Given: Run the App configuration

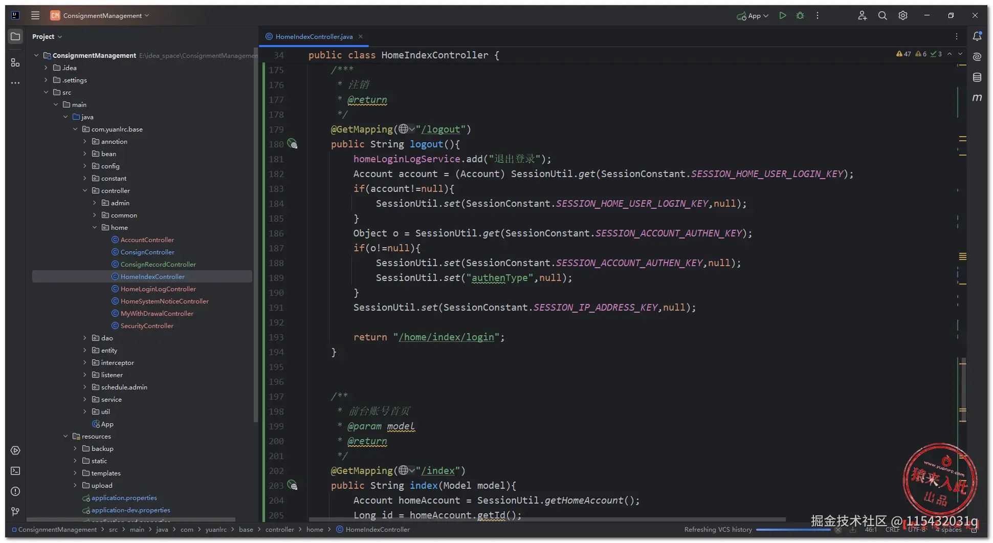Looking at the screenshot, I should click(782, 15).
